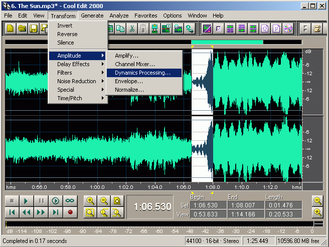Choose Normalize in the Amplitude submenu

point(129,90)
